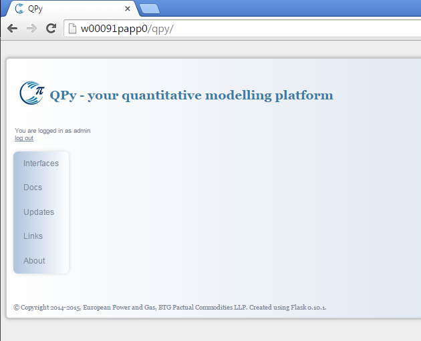This screenshot has width=421, height=341.
Task: Select the QPy browser tab
Action: tap(72, 9)
